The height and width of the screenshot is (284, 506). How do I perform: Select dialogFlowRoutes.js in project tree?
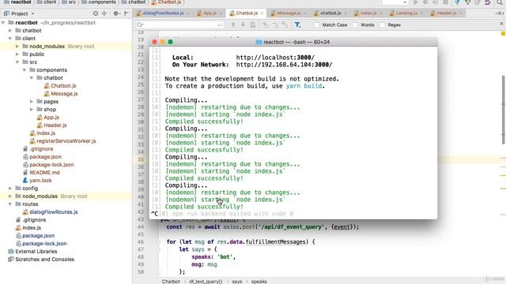pos(53,212)
